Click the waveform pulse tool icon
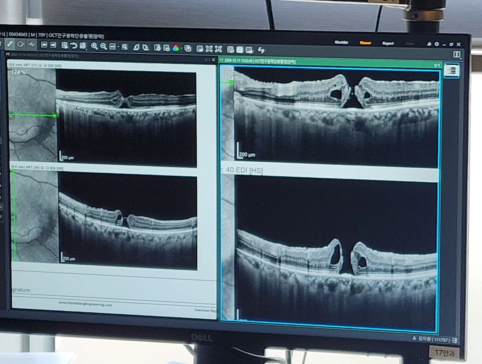 pos(31,44)
